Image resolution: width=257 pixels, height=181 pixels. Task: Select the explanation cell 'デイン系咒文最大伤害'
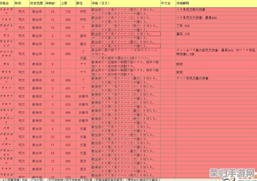[x=216, y=78]
